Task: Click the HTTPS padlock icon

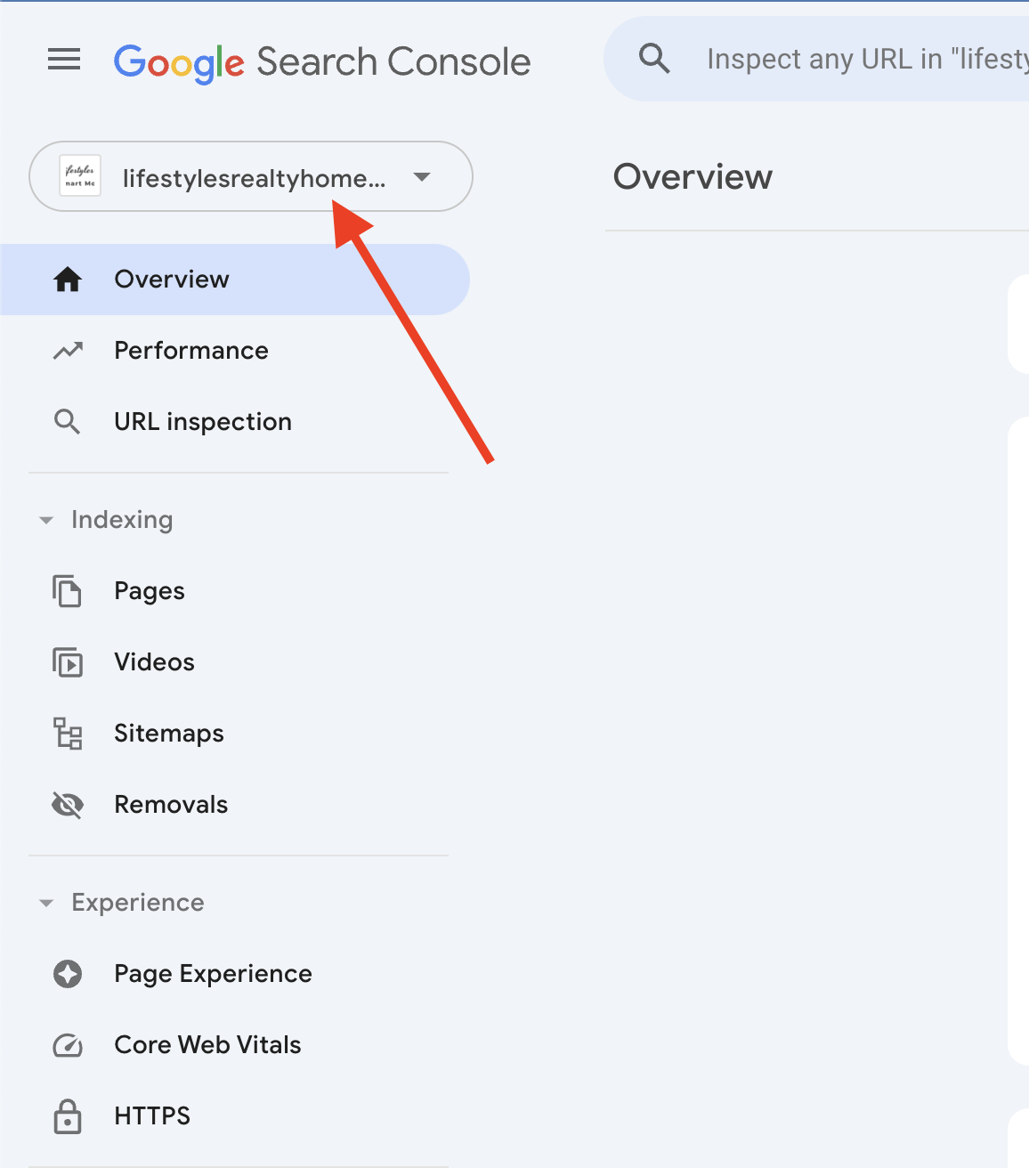Action: (x=68, y=1116)
